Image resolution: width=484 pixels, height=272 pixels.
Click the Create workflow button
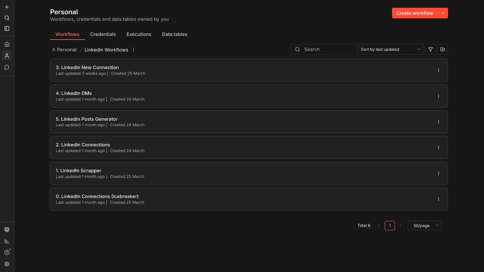[415, 13]
